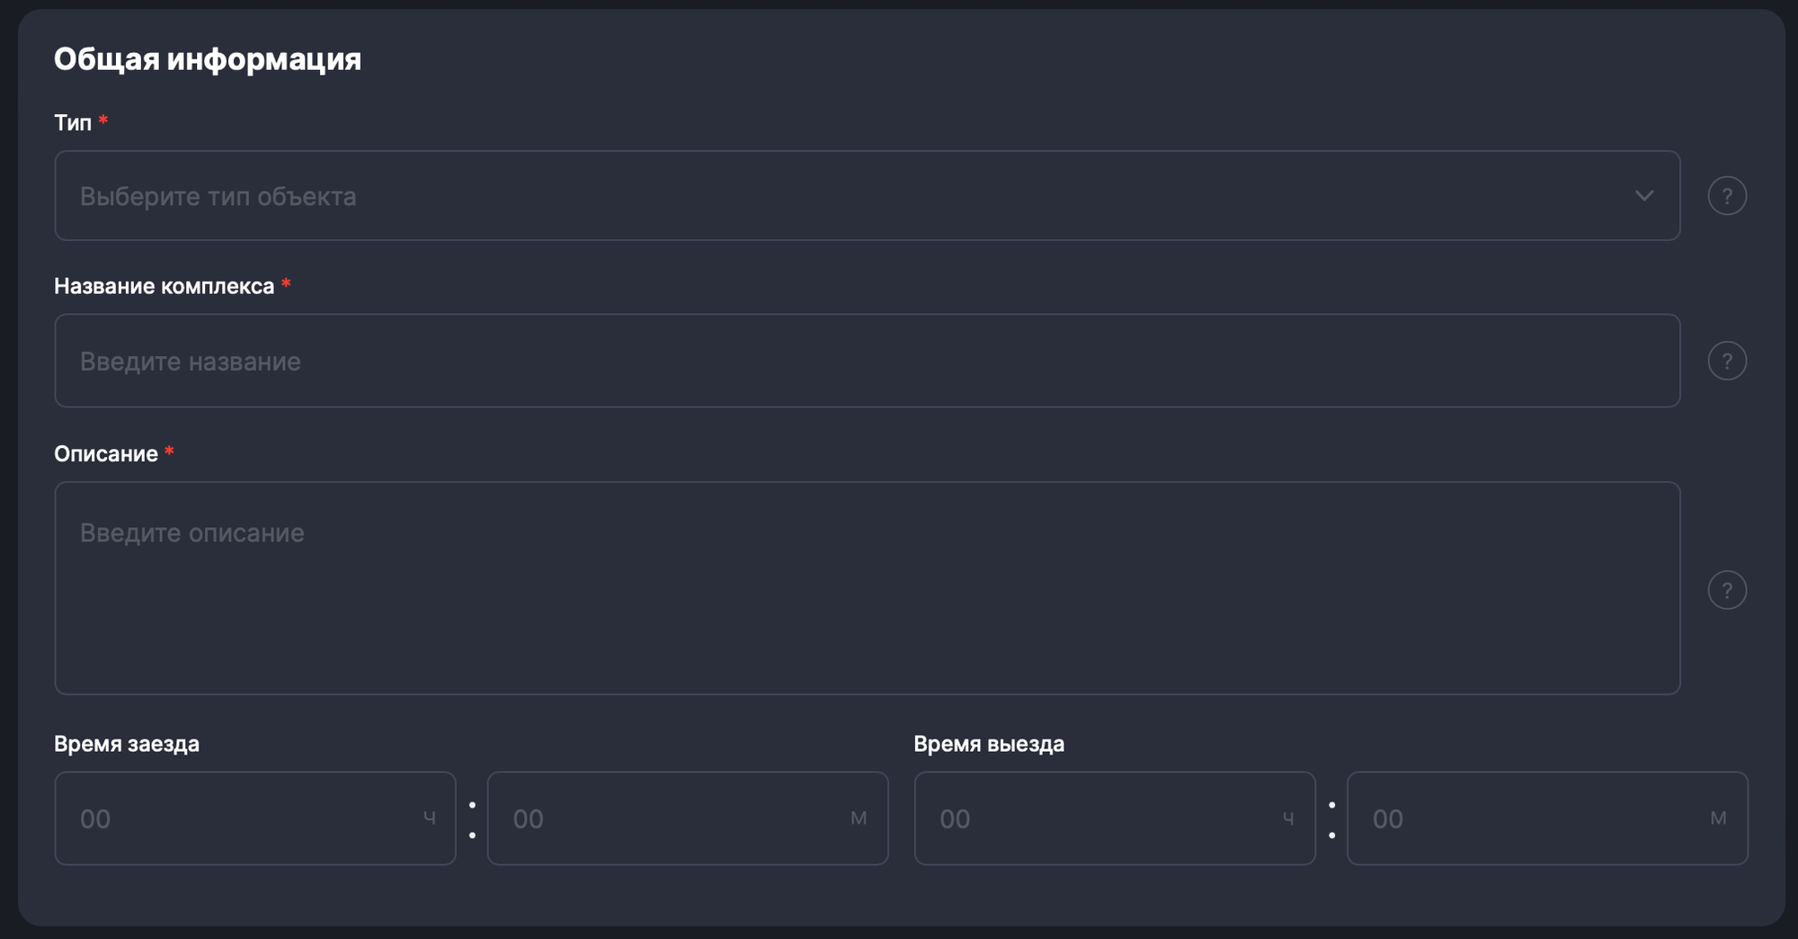Select the Время заезда minutes field

[x=674, y=818]
